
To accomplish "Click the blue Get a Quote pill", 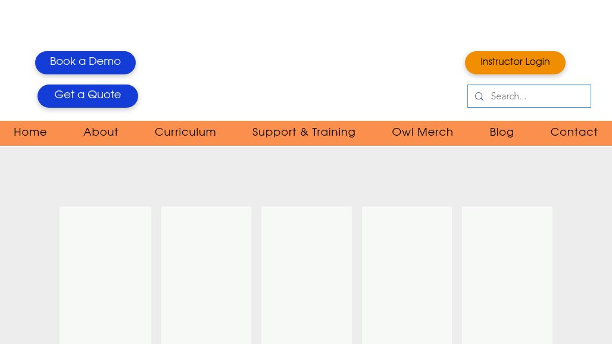I will [x=88, y=96].
